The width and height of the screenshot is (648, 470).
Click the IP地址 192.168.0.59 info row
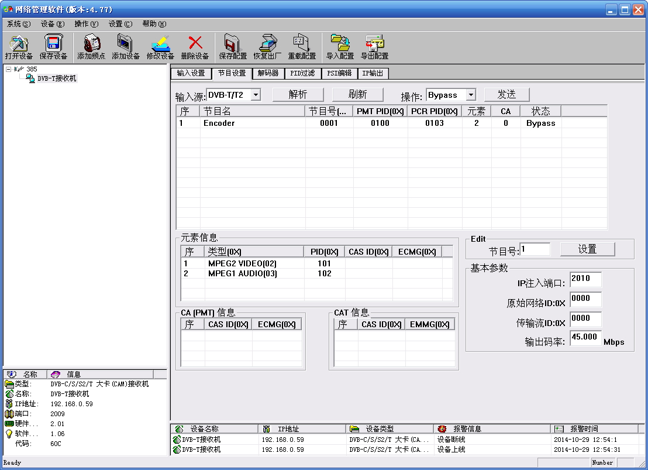pos(85,404)
